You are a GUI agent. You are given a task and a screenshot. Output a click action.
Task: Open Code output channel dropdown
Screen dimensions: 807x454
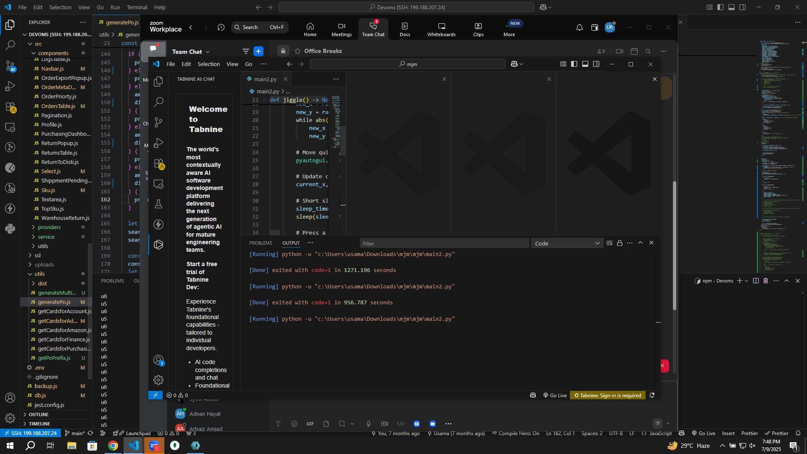tap(567, 243)
